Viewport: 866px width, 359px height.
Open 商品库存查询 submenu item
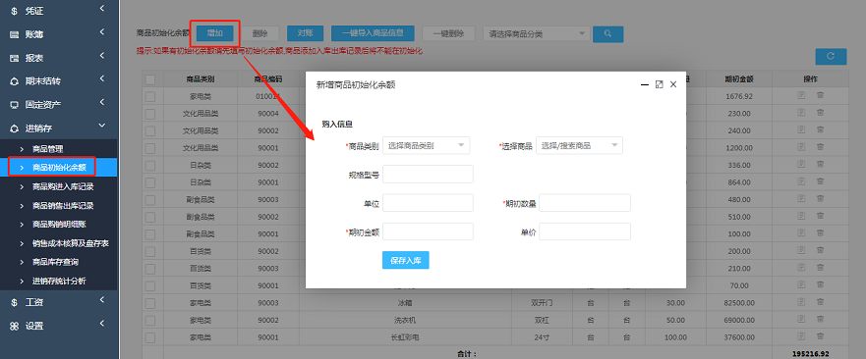click(59, 261)
